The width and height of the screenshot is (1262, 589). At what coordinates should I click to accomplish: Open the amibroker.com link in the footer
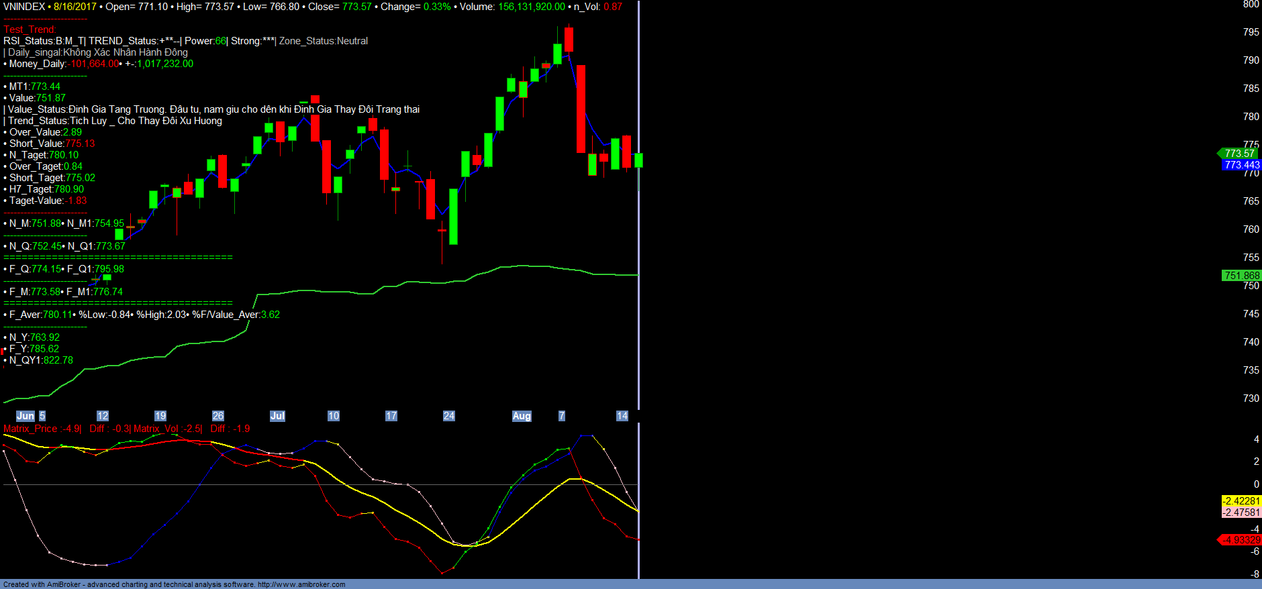point(301,584)
